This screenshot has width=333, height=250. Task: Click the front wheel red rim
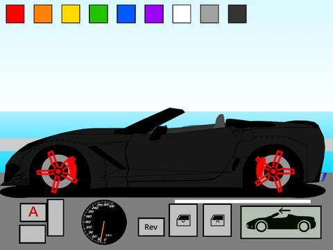pyautogui.click(x=58, y=172)
